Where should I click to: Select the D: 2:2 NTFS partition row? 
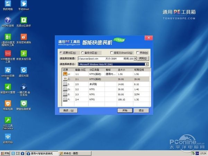point(104,89)
